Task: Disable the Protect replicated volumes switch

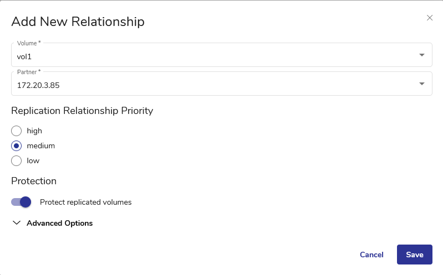Action: (21, 202)
